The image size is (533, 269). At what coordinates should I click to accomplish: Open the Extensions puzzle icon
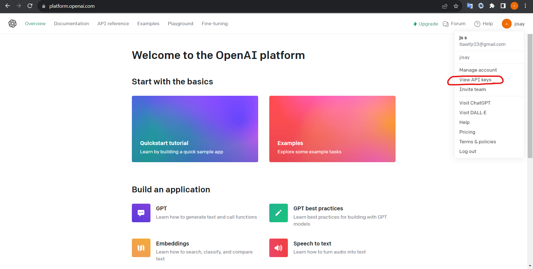[x=492, y=6]
